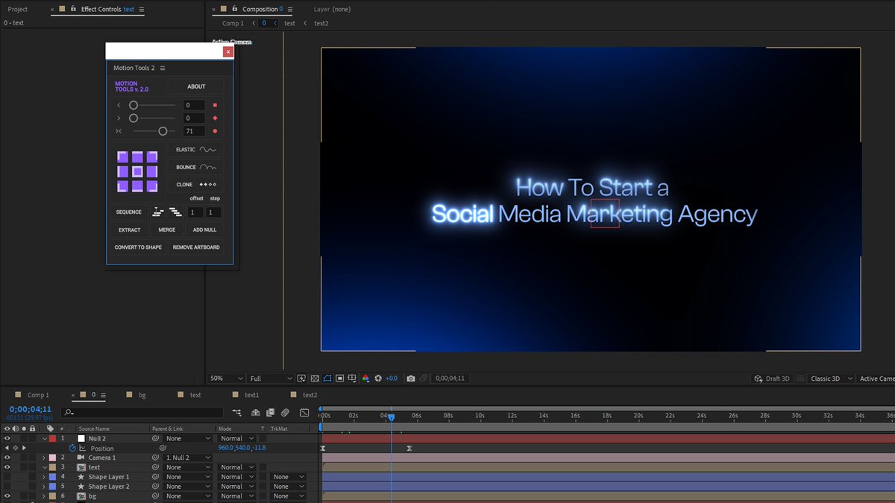The height and width of the screenshot is (503, 895).
Task: Open blend Mode dropdown for text layer
Action: 236,467
